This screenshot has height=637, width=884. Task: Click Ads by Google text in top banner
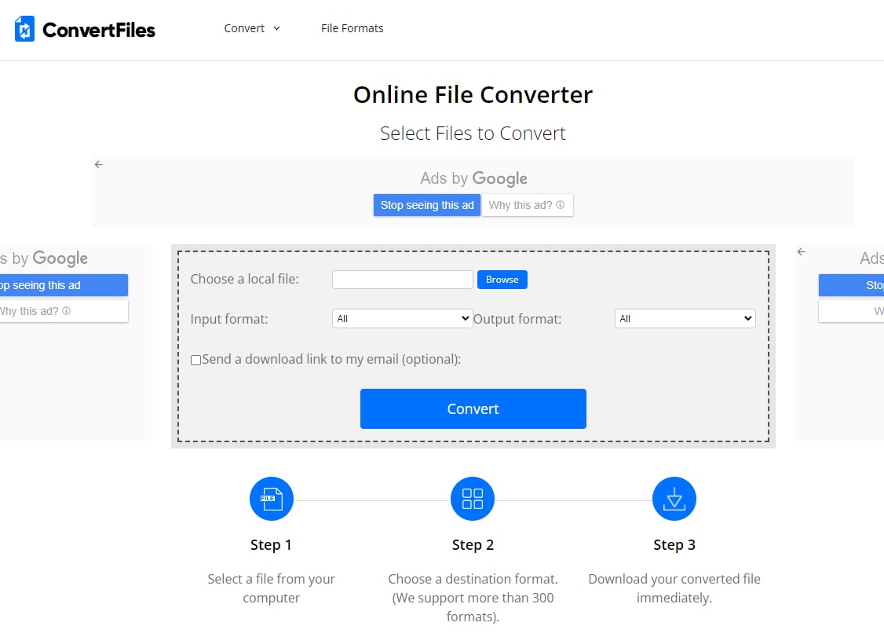pos(473,178)
